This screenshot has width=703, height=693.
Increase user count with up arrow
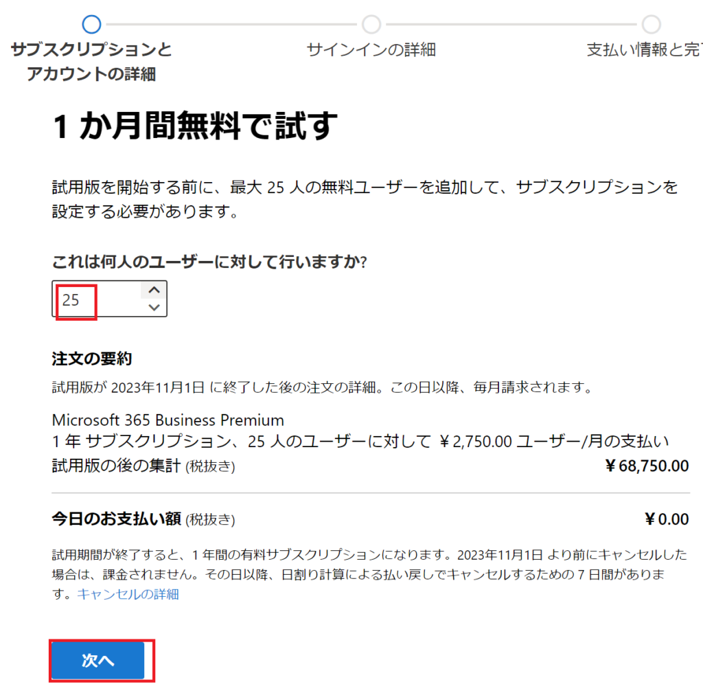click(x=154, y=291)
